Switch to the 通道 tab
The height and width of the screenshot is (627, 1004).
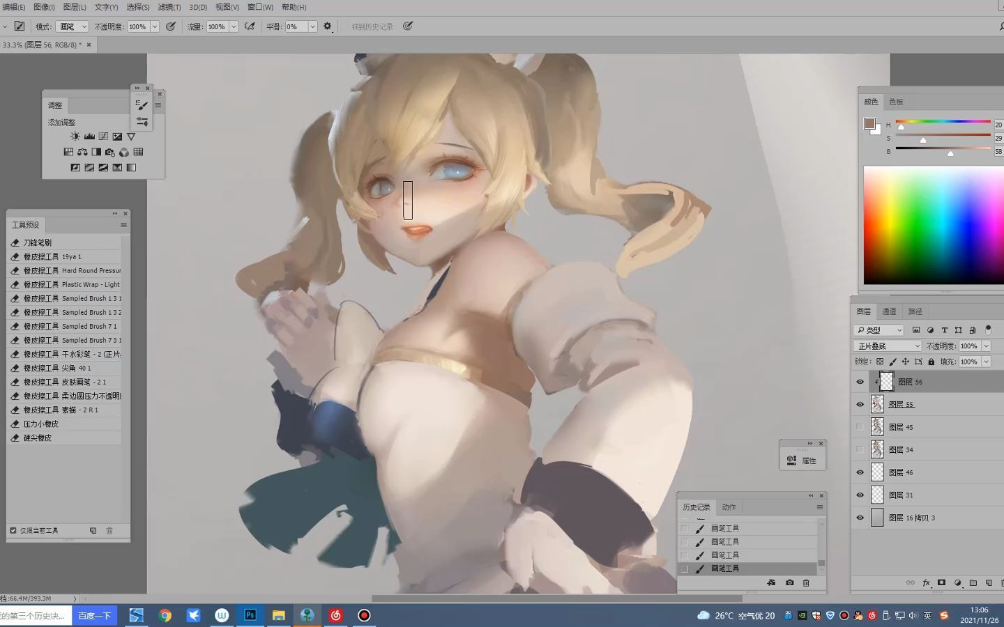coord(889,311)
